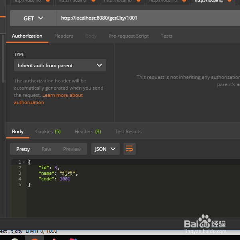Image resolution: width=240 pixels, height=240 pixels.
Task: Collapse the JSON object at line 1
Action: (24, 162)
